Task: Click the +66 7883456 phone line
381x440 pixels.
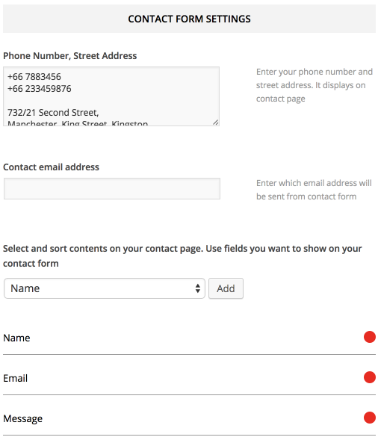Action: pyautogui.click(x=34, y=77)
